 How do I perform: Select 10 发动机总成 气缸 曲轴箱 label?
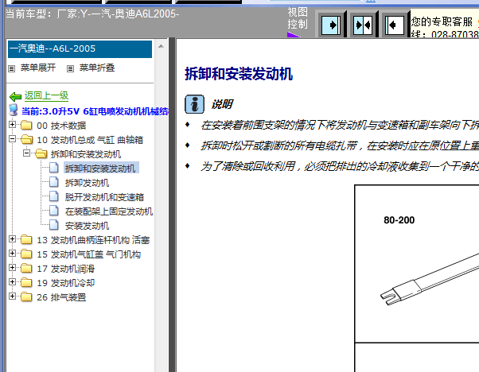[90, 140]
